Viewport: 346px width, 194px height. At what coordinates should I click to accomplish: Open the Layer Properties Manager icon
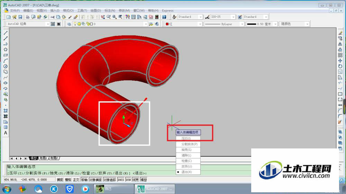point(69,24)
